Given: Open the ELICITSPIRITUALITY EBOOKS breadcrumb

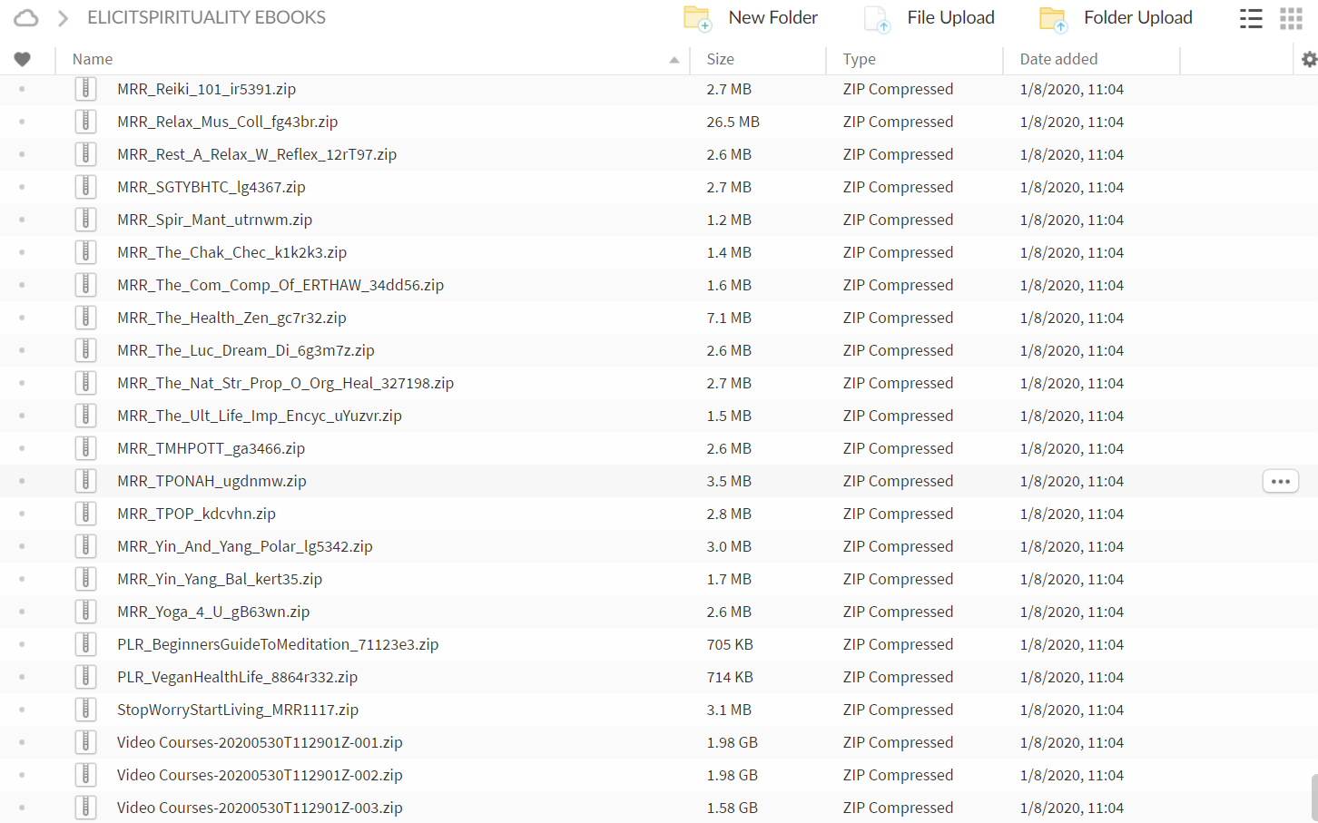Looking at the screenshot, I should [x=206, y=17].
